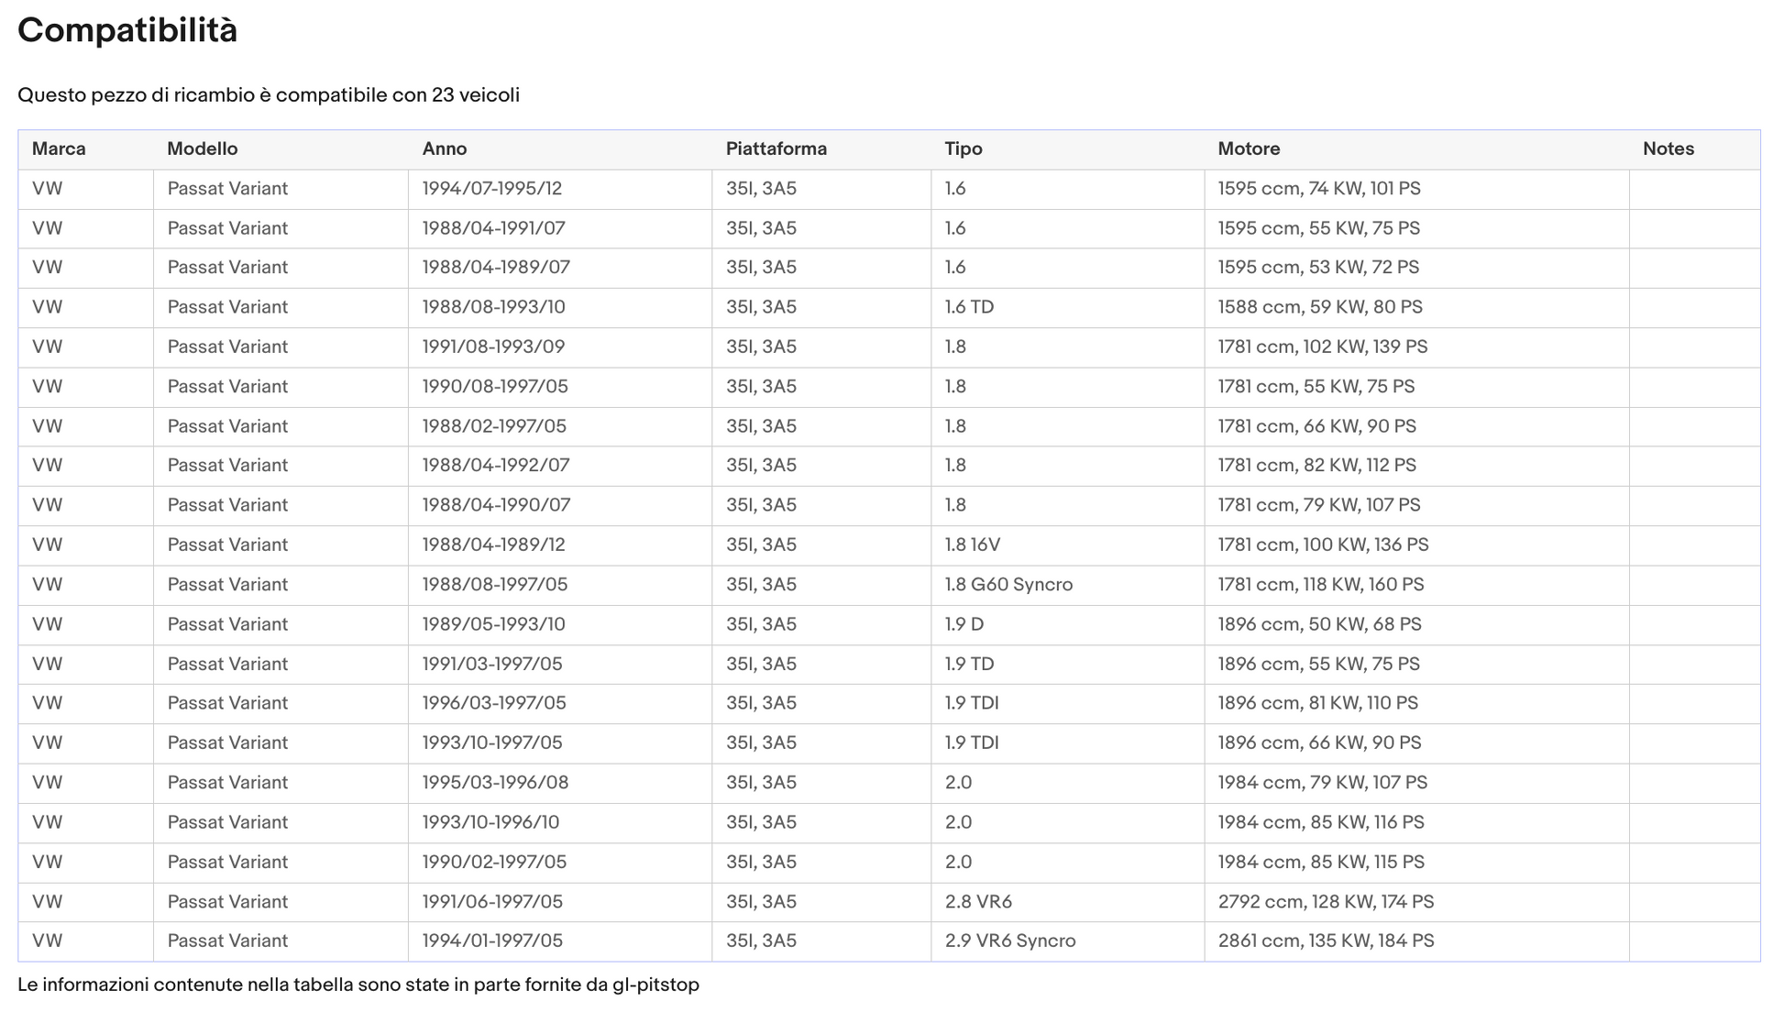The height and width of the screenshot is (1012, 1784).
Task: Click year range 1994/07-1995/12 cell
Action: click(x=491, y=189)
